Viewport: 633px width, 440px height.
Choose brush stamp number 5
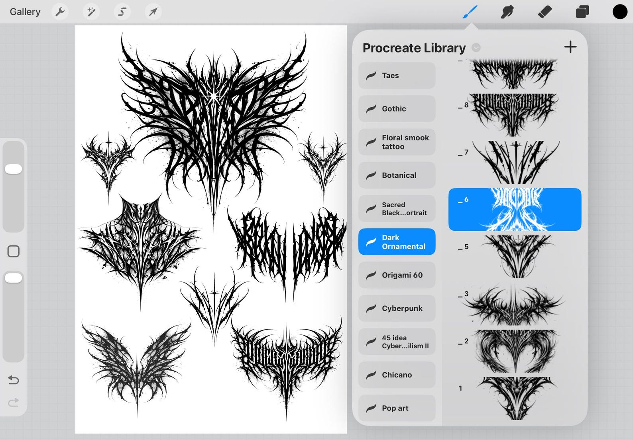[x=515, y=257]
